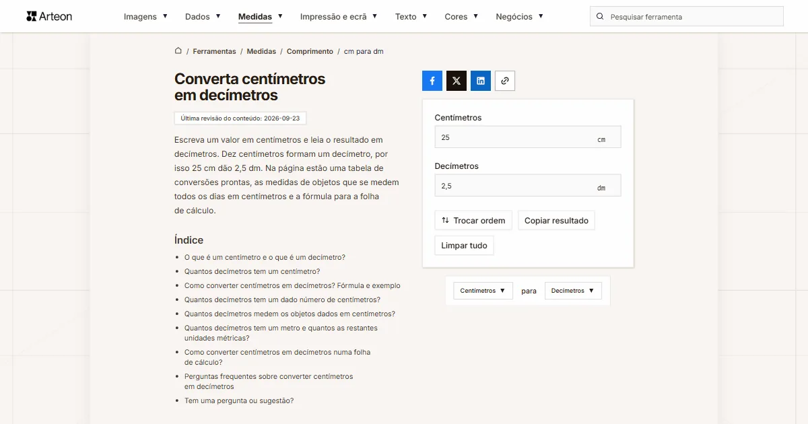Click the 'para' label between unit dropdowns
Screen dimensions: 808x424
click(x=529, y=291)
